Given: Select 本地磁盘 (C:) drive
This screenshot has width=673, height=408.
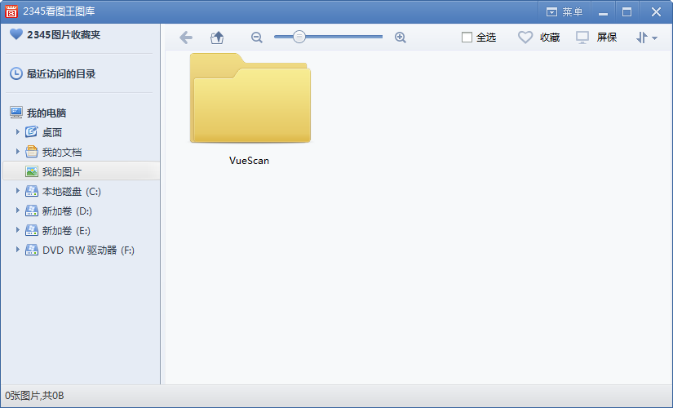Looking at the screenshot, I should (x=71, y=191).
